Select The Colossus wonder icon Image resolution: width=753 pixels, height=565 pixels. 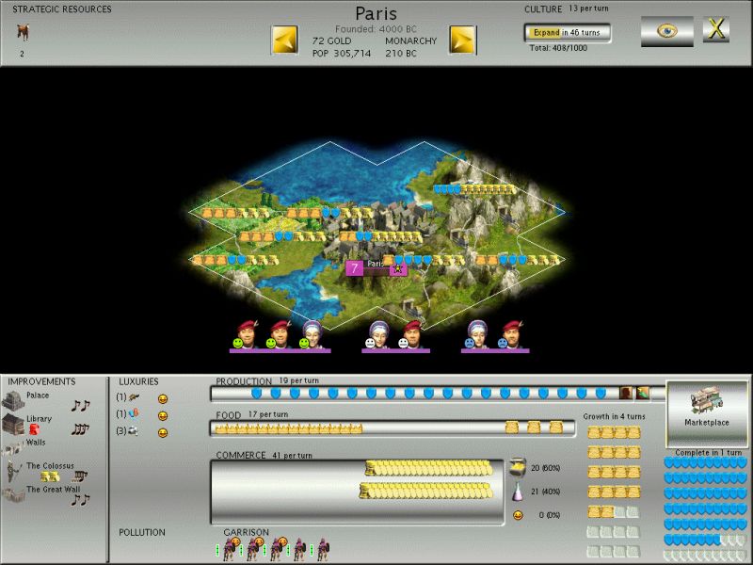coord(14,471)
